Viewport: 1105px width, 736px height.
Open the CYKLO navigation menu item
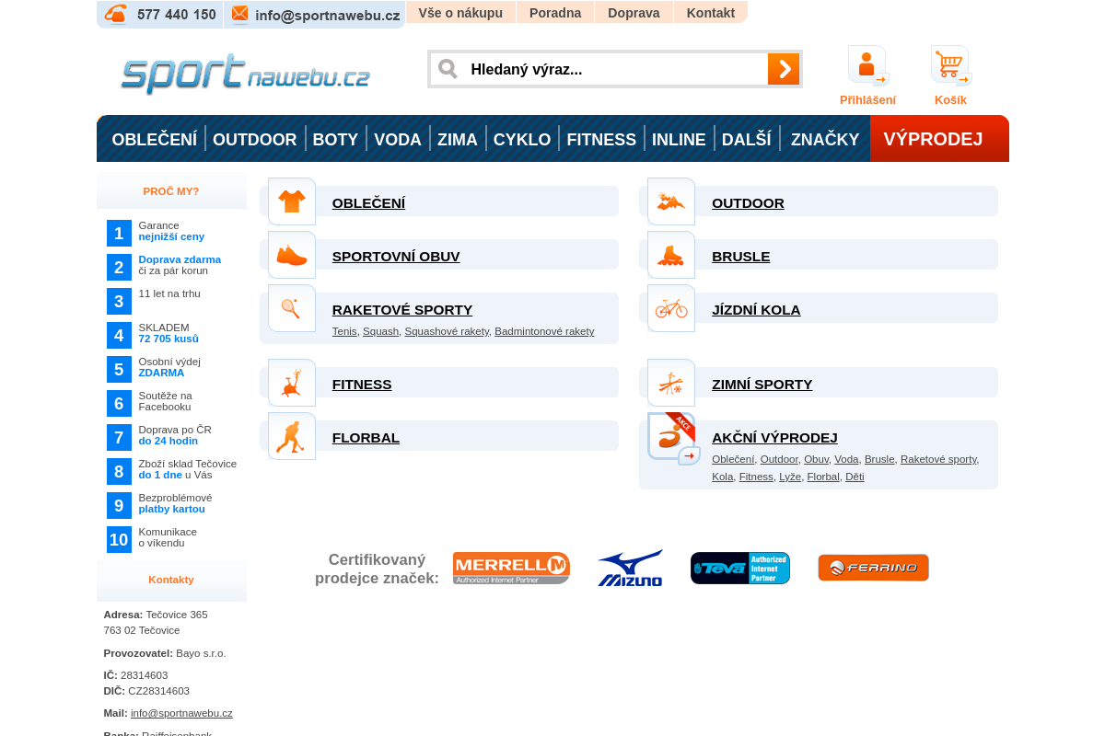[522, 140]
